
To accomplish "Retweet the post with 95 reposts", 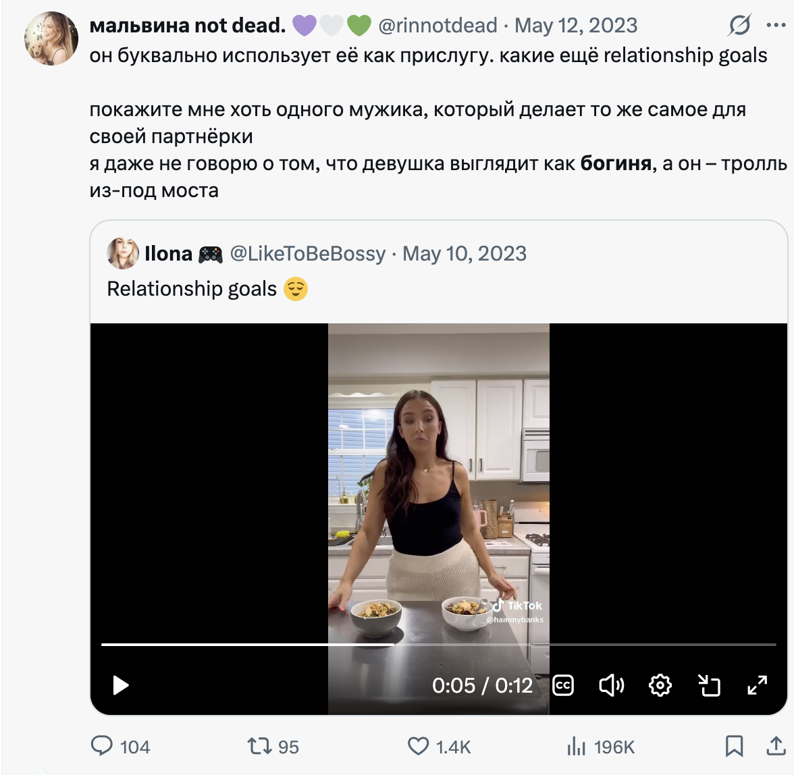I will 259,746.
